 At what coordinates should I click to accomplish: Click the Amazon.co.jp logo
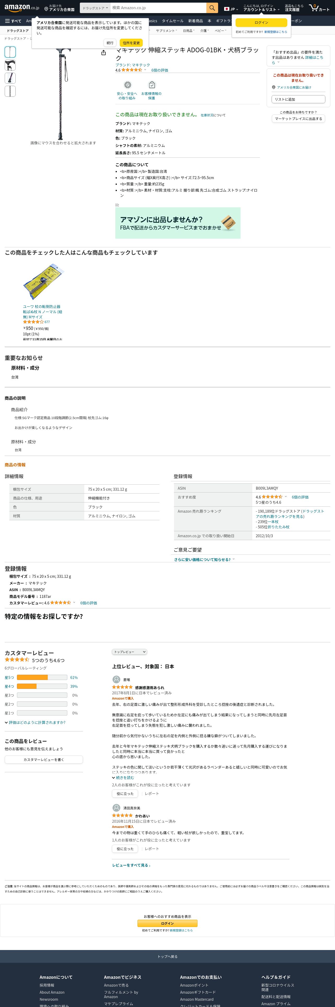click(x=22, y=8)
